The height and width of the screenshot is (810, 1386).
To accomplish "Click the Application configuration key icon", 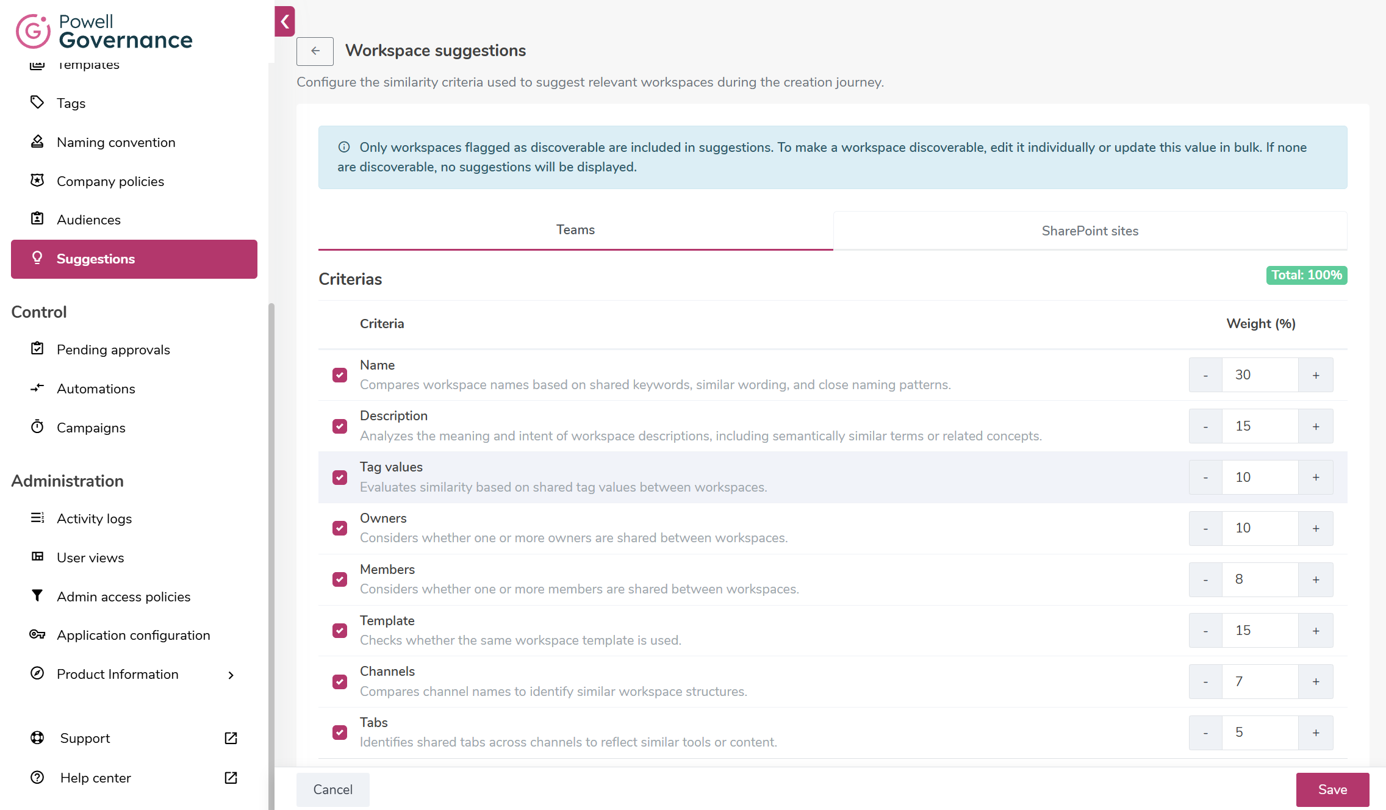I will pyautogui.click(x=37, y=635).
